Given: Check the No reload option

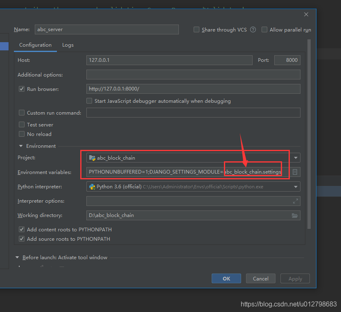Looking at the screenshot, I should (22, 134).
